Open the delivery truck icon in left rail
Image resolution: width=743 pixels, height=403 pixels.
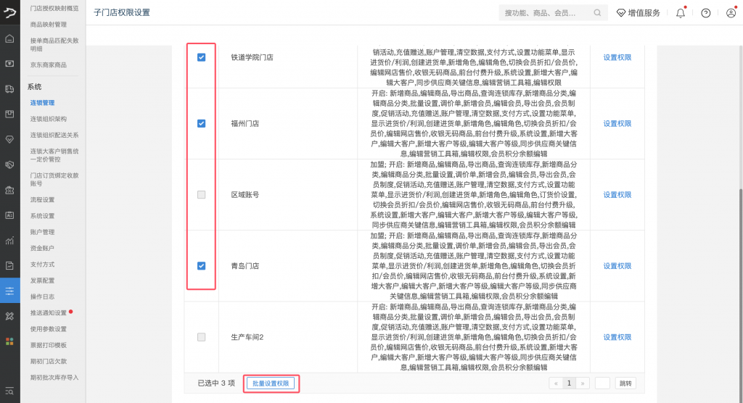click(x=9, y=88)
